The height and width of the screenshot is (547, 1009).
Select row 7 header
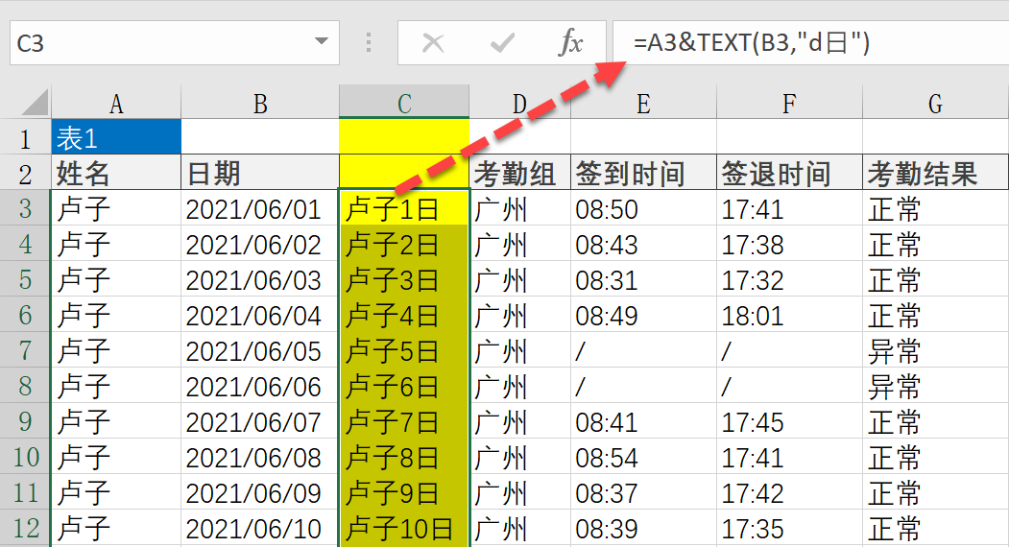tap(25, 350)
